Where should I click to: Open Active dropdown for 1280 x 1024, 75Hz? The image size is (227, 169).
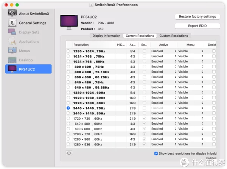pyautogui.click(x=163, y=51)
